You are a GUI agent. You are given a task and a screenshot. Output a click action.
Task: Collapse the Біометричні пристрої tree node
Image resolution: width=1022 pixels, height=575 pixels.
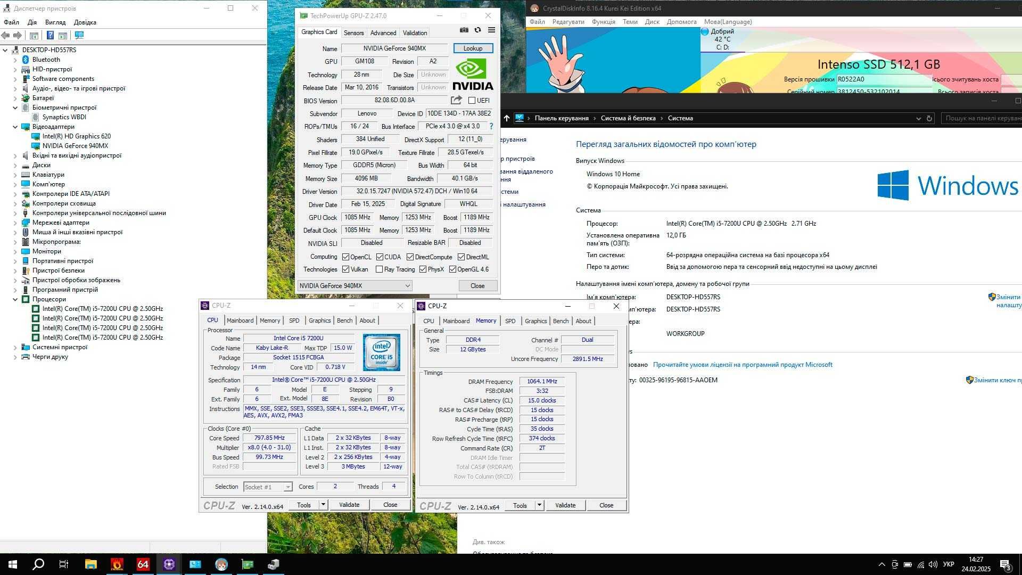(x=15, y=108)
